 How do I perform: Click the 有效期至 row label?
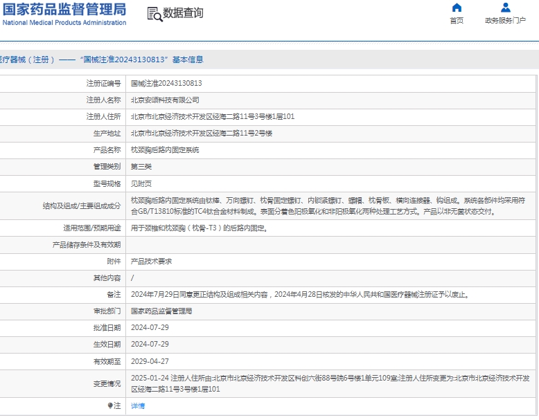pos(107,361)
